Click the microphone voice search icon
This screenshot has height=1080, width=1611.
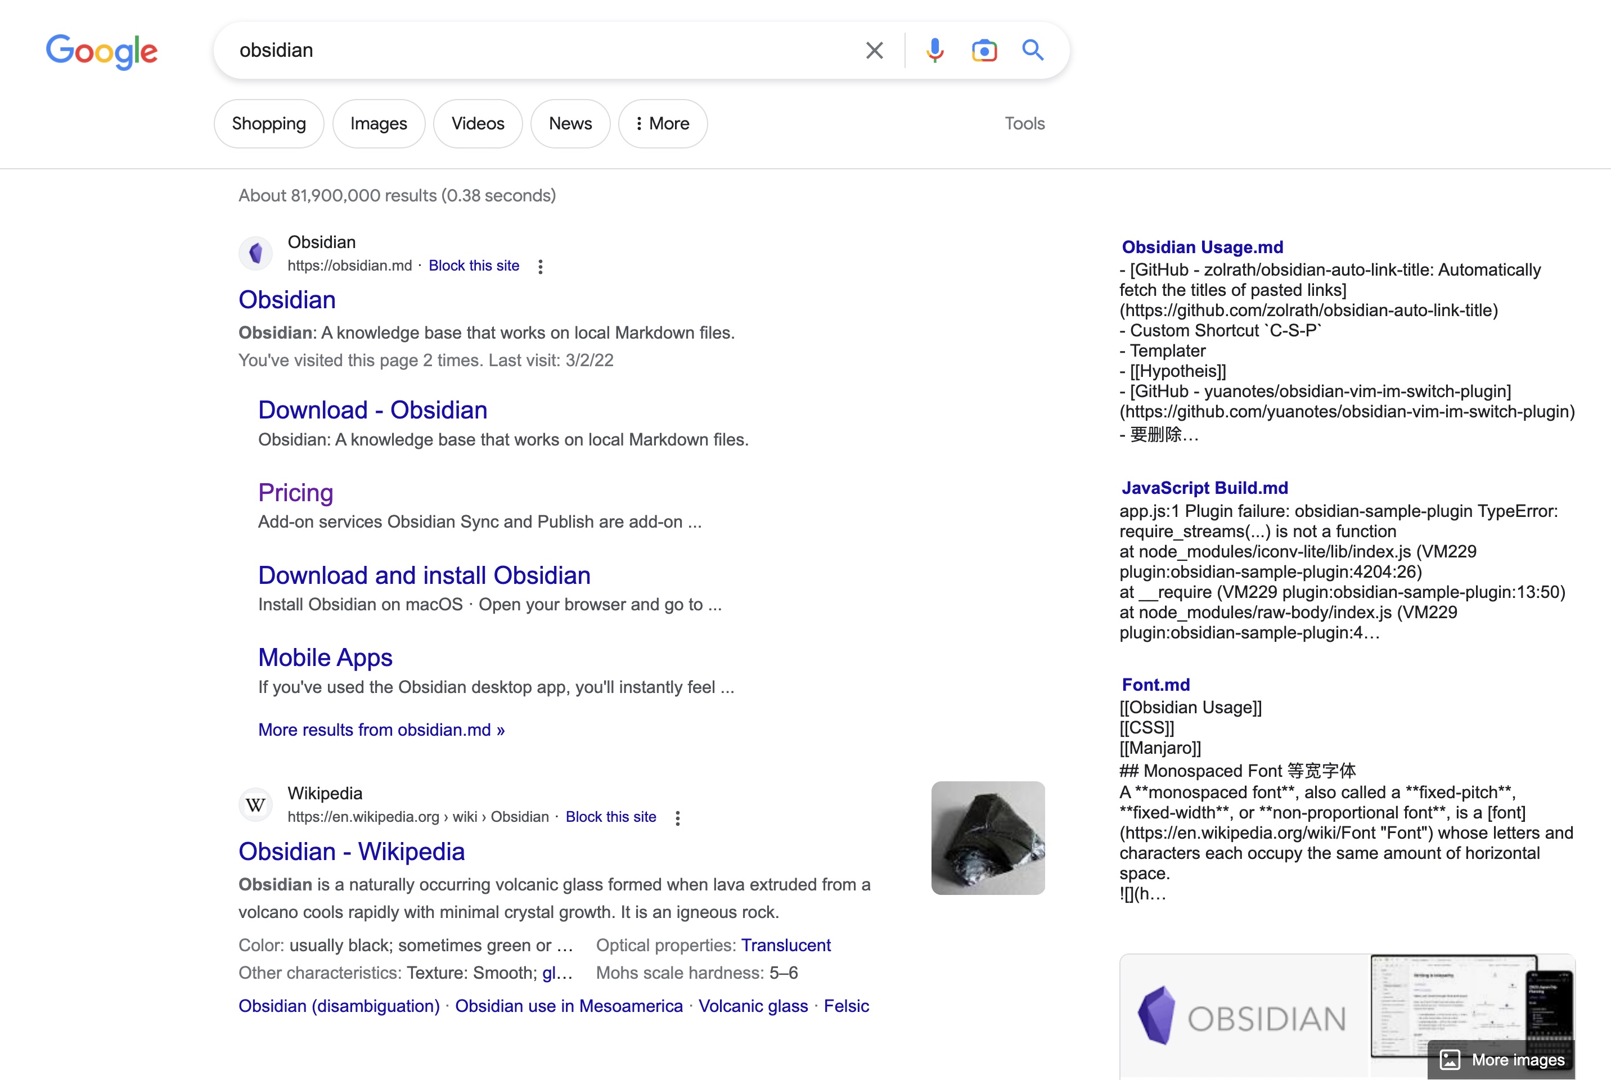point(935,50)
